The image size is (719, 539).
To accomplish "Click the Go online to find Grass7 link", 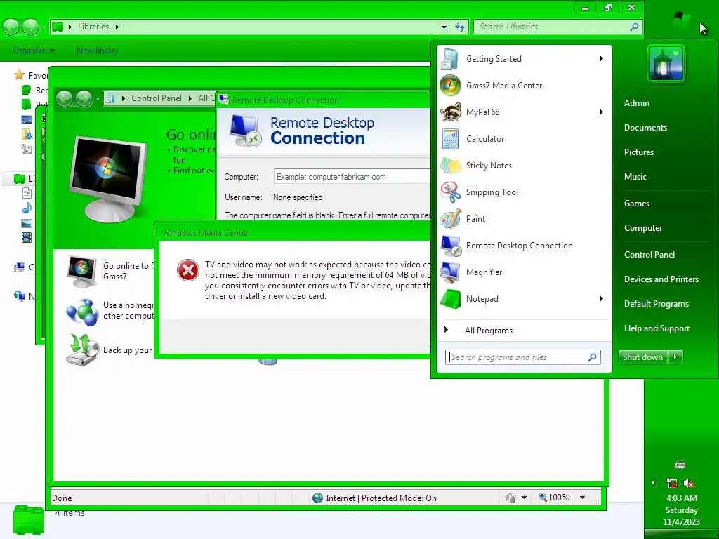I will [x=128, y=271].
